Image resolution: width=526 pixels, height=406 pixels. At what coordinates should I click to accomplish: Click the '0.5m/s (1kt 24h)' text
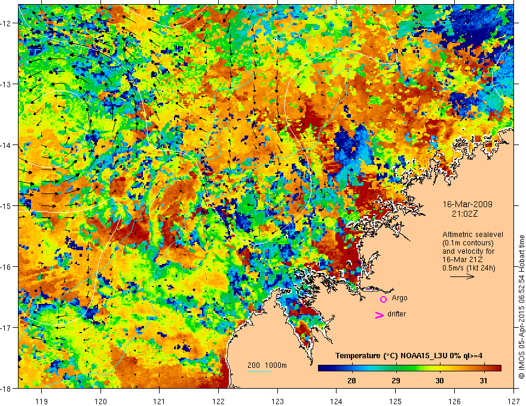pos(469,268)
